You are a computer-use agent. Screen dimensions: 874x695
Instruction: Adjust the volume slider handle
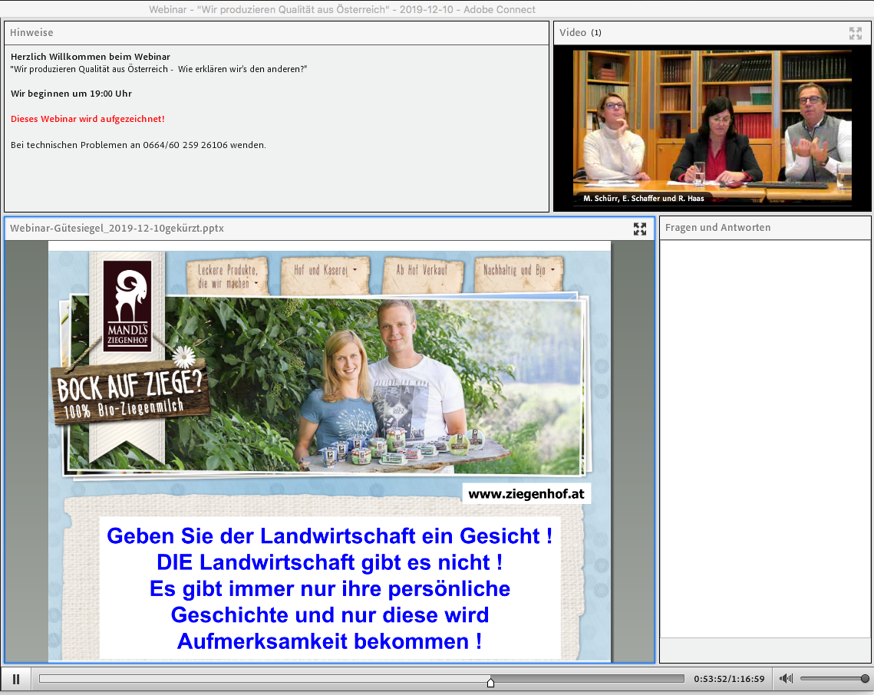(x=865, y=679)
